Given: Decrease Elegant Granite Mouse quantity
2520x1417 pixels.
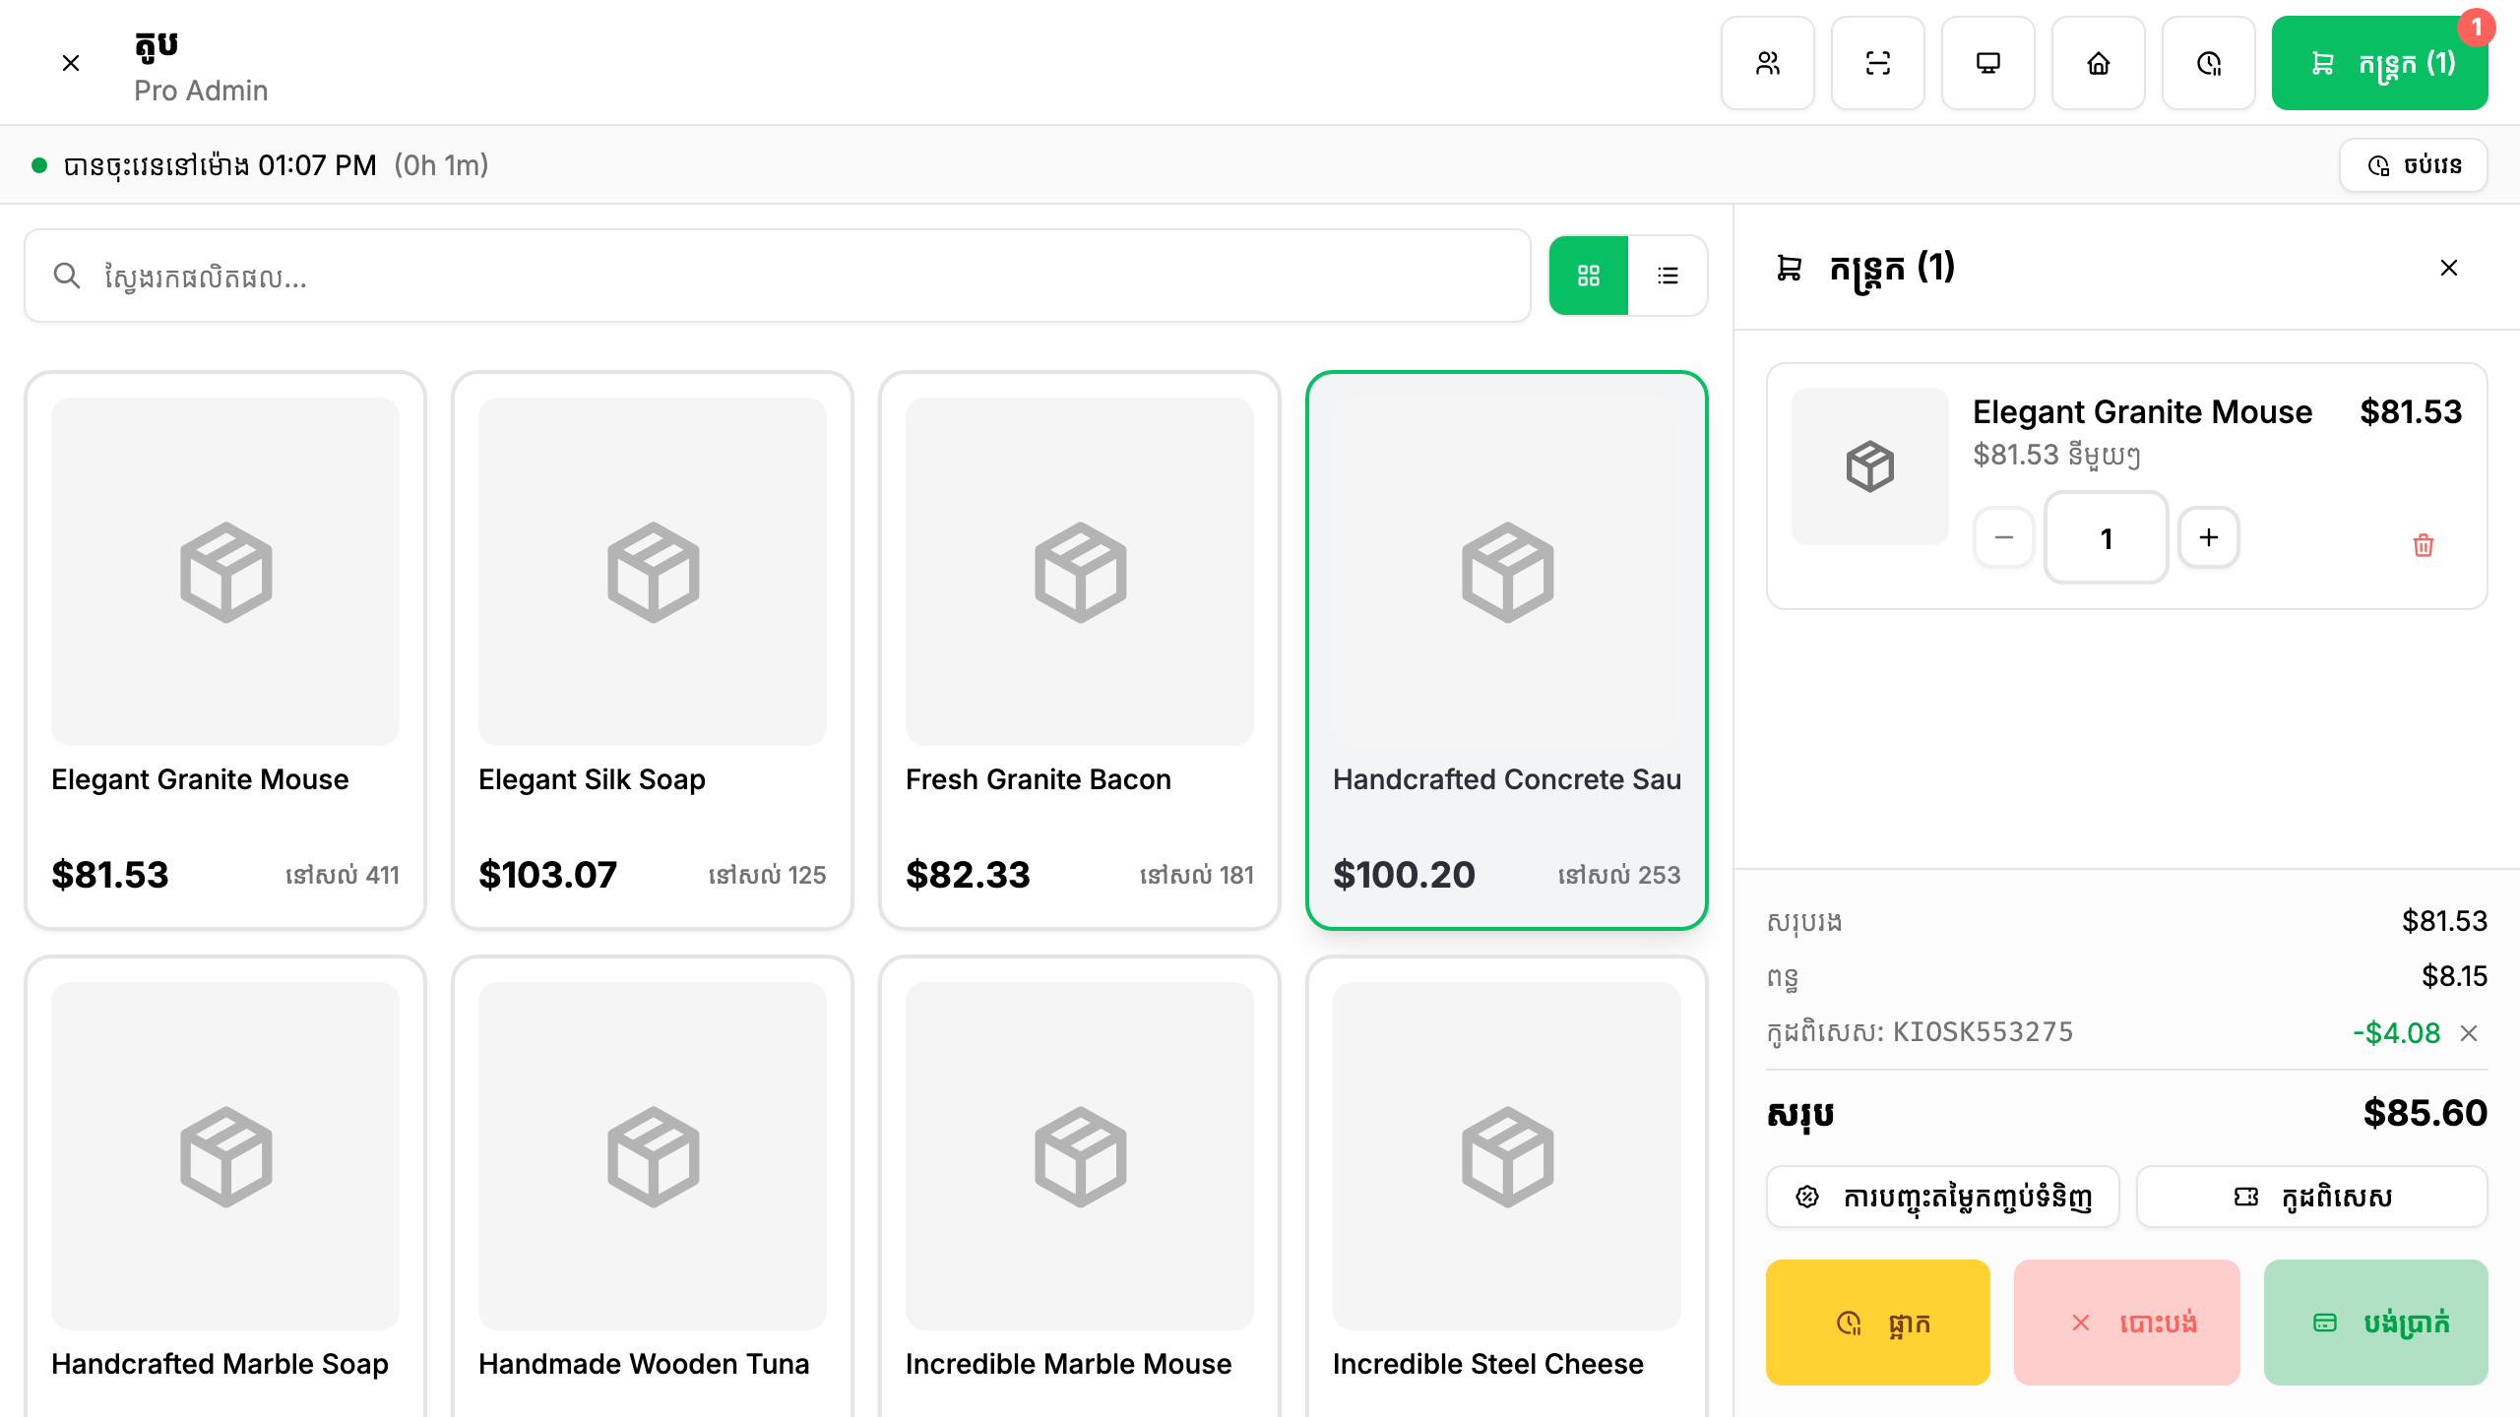Looking at the screenshot, I should point(2004,537).
